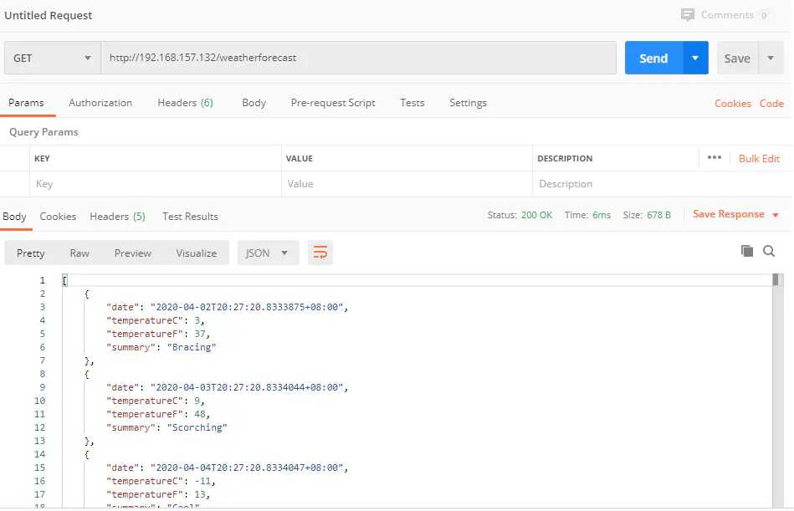Click the Size 678 B value
Image resolution: width=794 pixels, height=511 pixels.
[x=658, y=215]
